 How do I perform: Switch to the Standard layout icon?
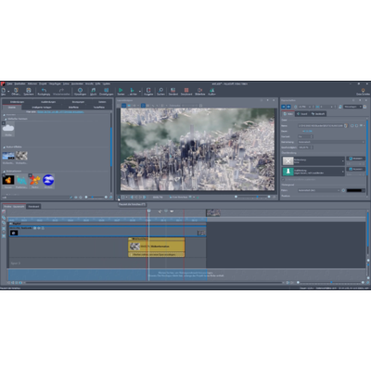pyautogui.click(x=173, y=92)
